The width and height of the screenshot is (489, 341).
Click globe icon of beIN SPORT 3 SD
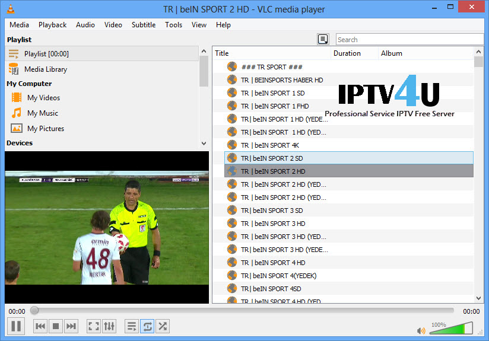point(231,210)
